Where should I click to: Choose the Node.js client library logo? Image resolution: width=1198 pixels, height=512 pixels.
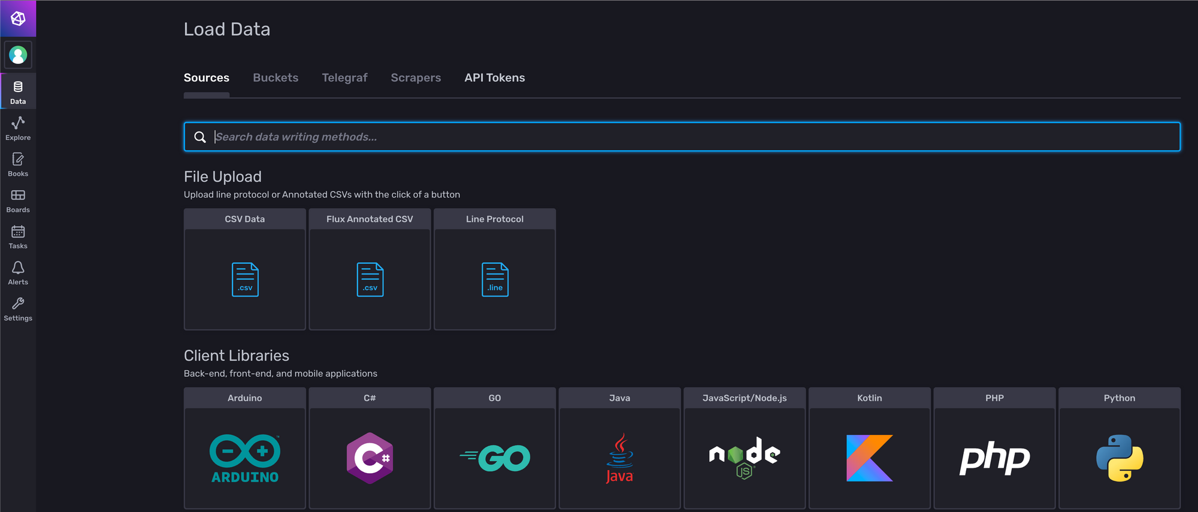(745, 458)
